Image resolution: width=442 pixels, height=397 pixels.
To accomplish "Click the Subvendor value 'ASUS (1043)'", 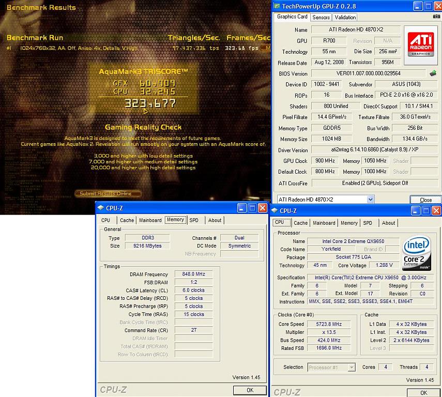I will (x=406, y=84).
